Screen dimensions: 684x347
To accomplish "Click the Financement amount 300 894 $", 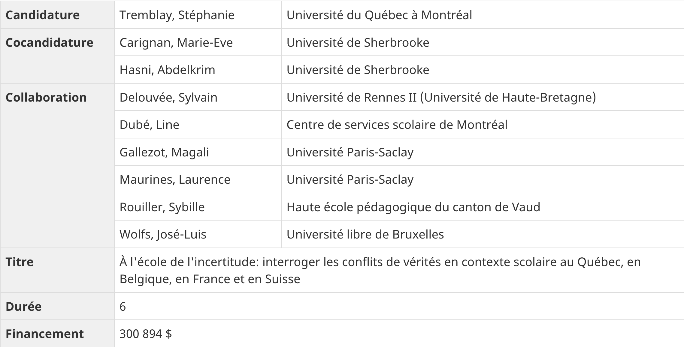I will tap(145, 334).
